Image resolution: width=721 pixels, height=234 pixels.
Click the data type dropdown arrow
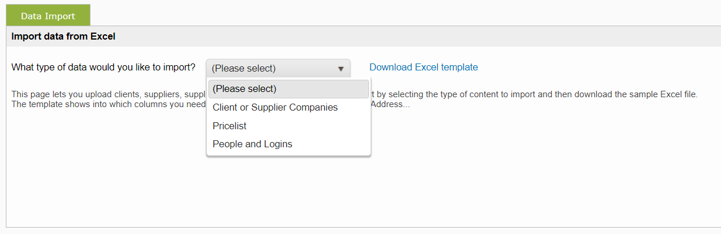341,69
